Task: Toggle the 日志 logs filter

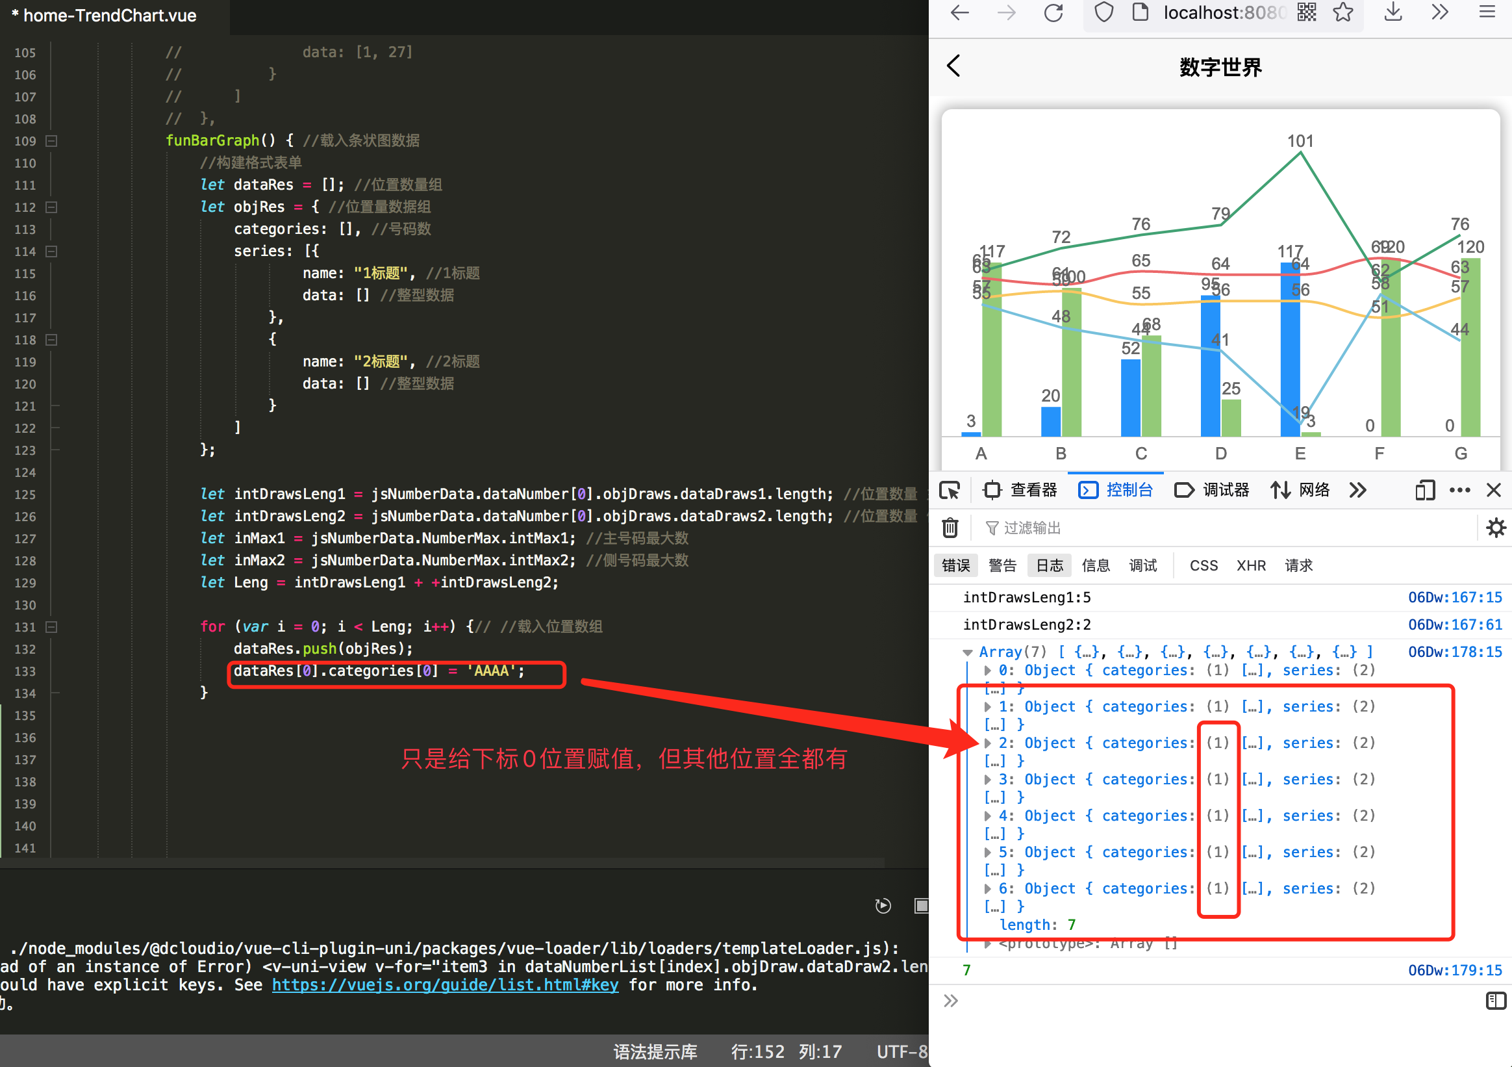Action: [1050, 565]
